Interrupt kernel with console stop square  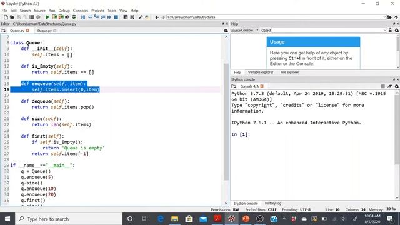click(383, 86)
